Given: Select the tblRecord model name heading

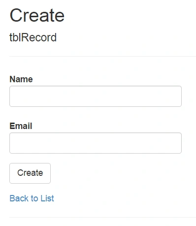Looking at the screenshot, I should point(33,37).
